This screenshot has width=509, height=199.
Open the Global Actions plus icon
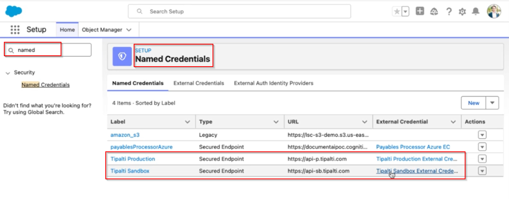pyautogui.click(x=420, y=11)
